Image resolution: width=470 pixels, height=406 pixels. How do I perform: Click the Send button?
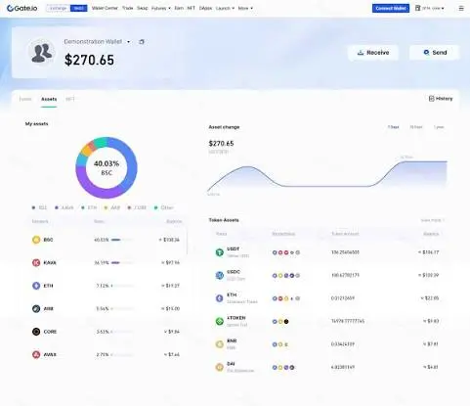(434, 53)
